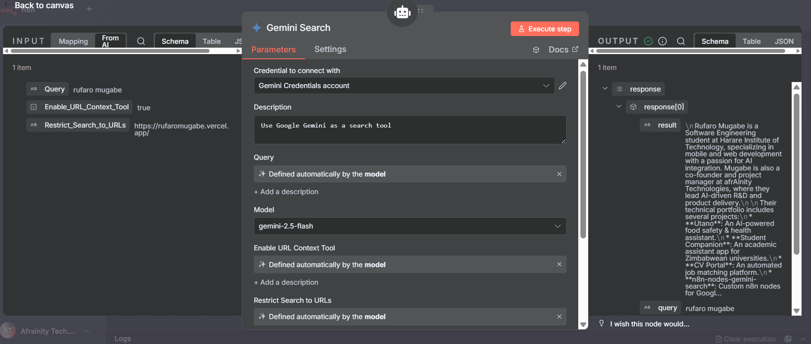Click the output success check icon
The width and height of the screenshot is (811, 344).
click(x=648, y=41)
